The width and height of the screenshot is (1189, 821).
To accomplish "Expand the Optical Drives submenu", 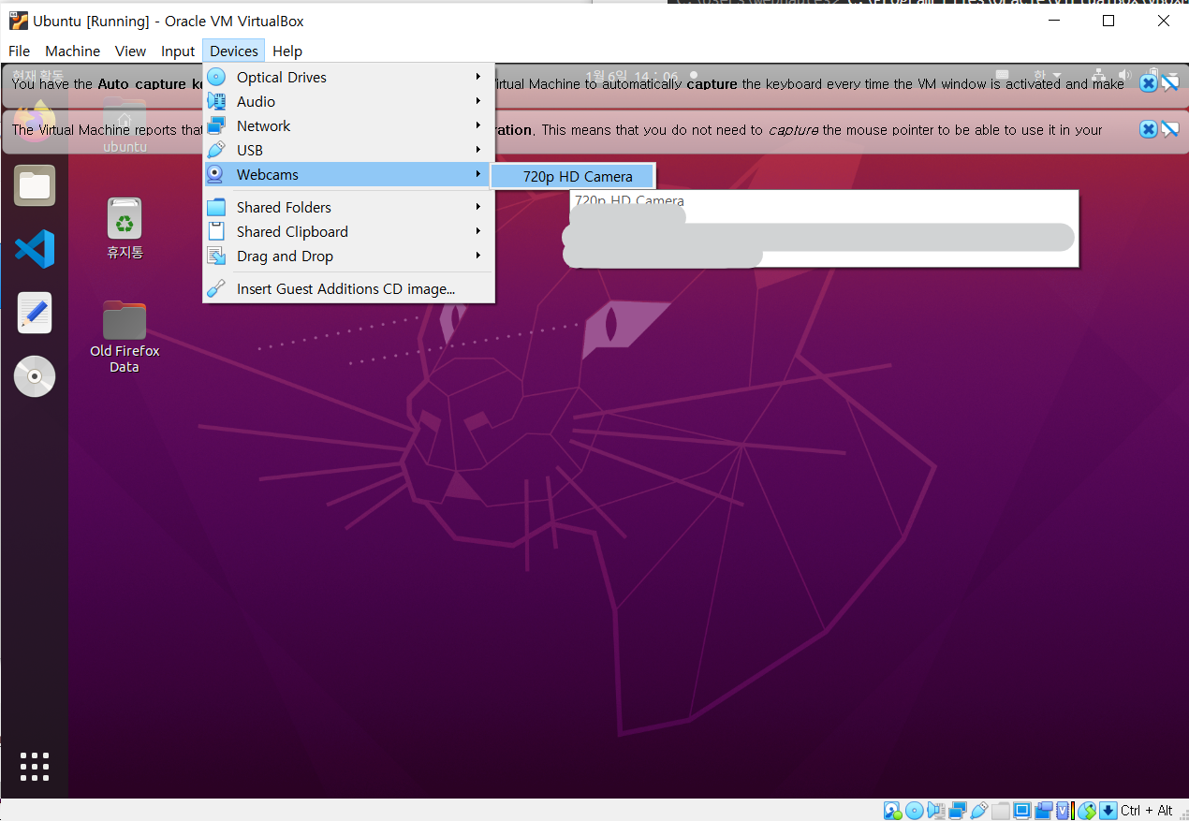I will click(x=348, y=77).
